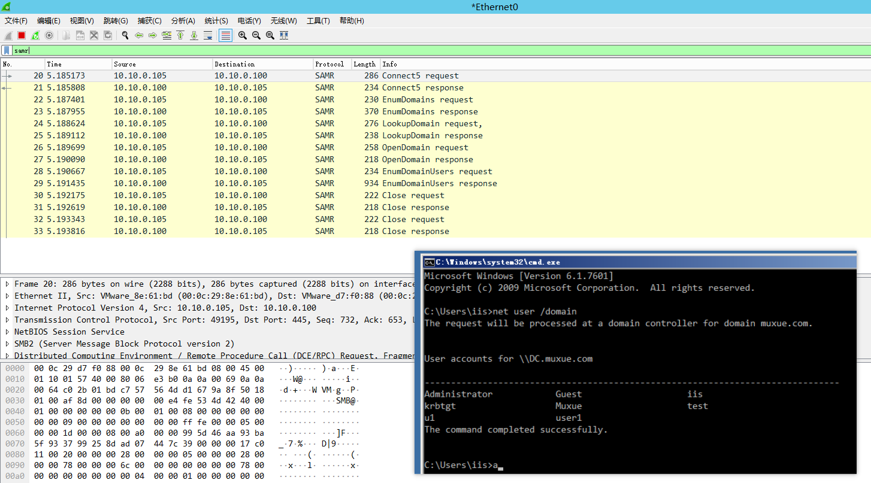
Task: Zoom in the main window text
Action: pos(243,35)
